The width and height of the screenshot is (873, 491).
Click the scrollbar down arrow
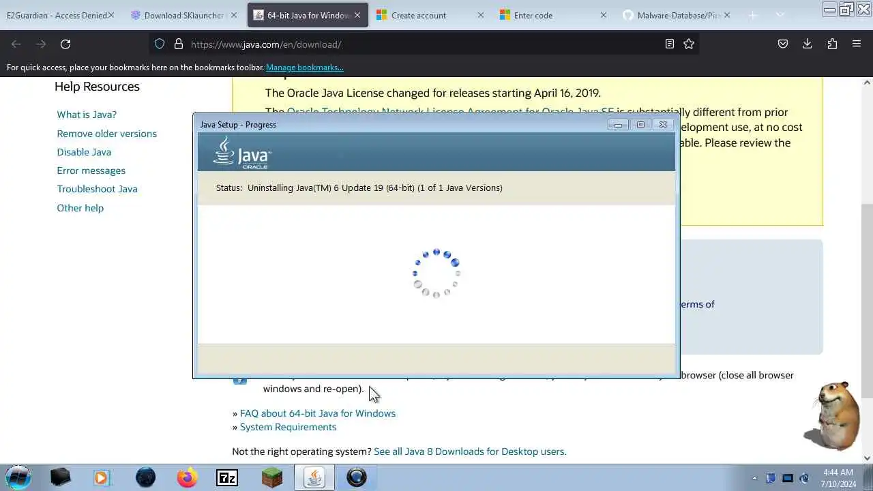point(867,458)
